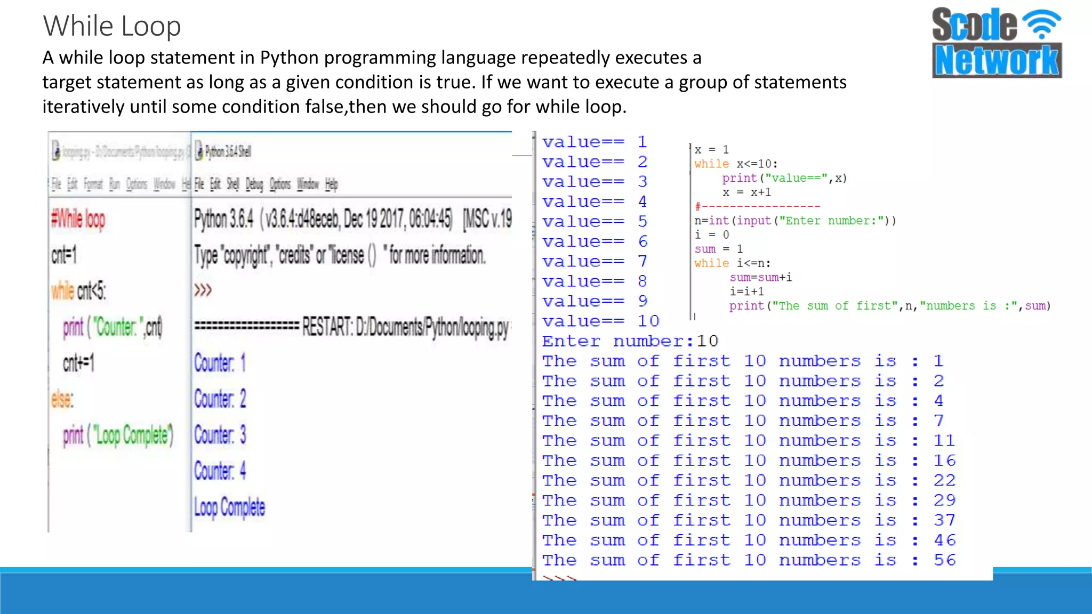Viewport: 1092px width, 614px height.
Task: Click the sum output line ending in 7
Action: pos(743,421)
